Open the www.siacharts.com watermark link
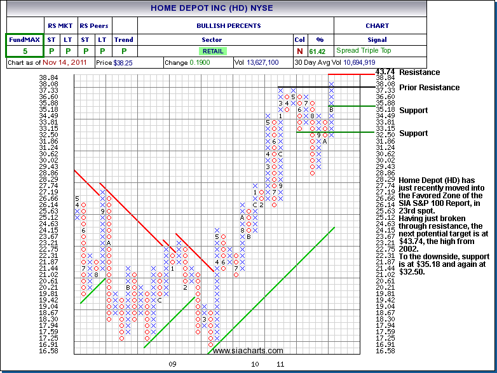Screen dimensions: 497x373 (x=248, y=351)
